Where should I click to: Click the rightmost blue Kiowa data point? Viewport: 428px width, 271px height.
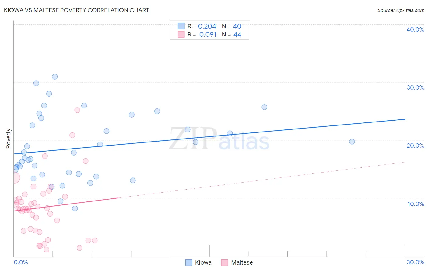coord(352,142)
